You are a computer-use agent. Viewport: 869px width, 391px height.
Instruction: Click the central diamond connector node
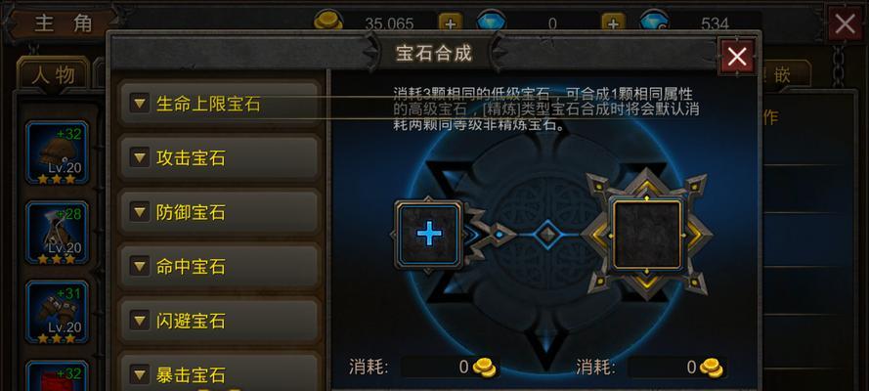(x=547, y=235)
